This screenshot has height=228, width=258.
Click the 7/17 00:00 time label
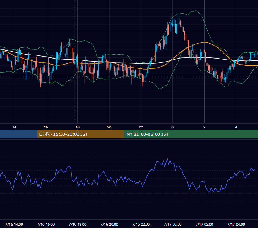tap(173, 224)
